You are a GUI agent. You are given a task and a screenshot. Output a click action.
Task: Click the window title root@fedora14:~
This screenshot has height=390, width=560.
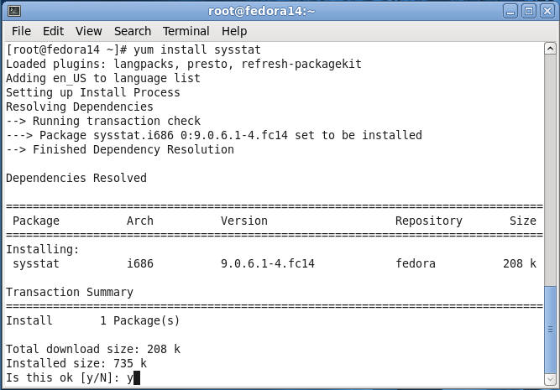pyautogui.click(x=261, y=12)
